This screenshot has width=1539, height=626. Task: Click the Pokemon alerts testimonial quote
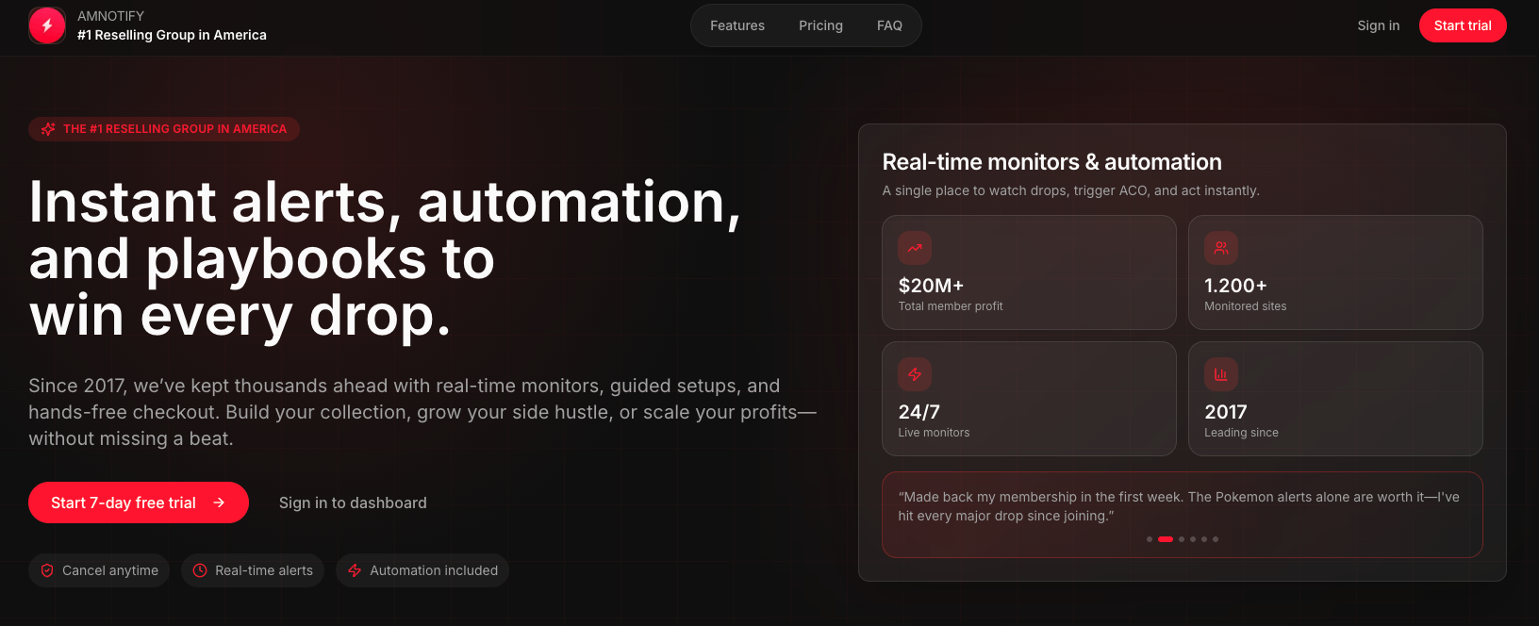coord(1179,506)
